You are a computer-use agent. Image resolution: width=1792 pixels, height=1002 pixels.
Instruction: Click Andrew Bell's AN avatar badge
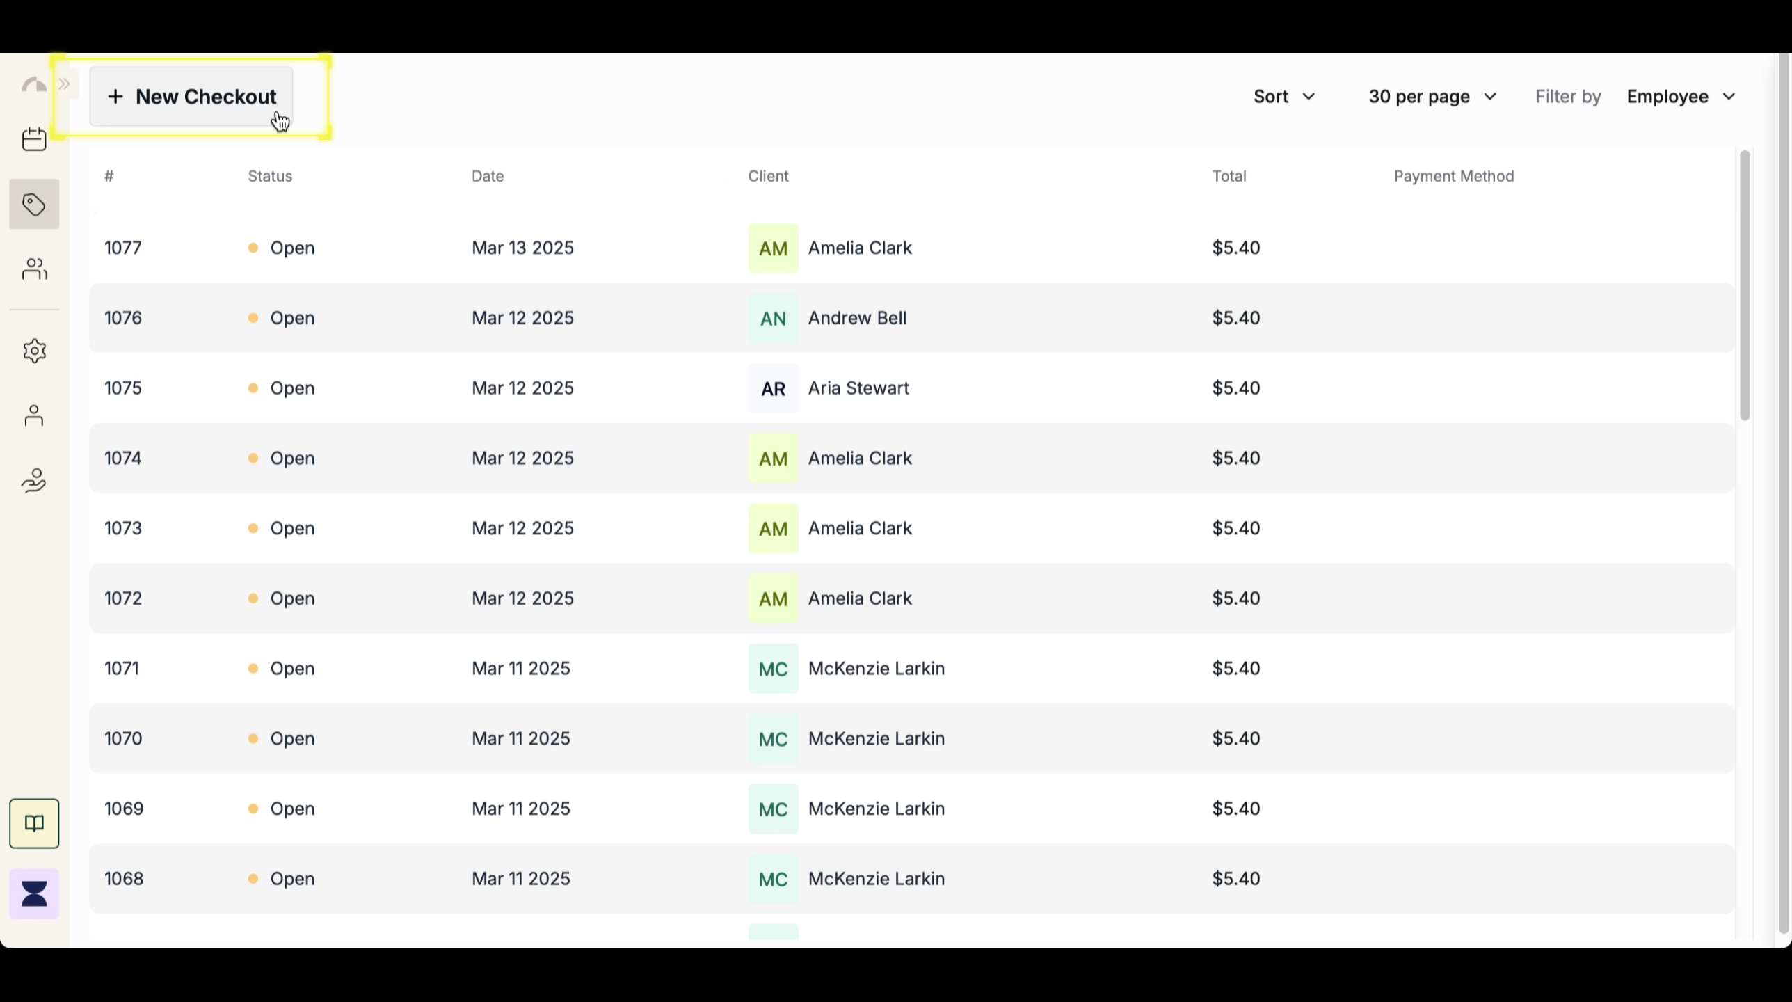(x=773, y=318)
